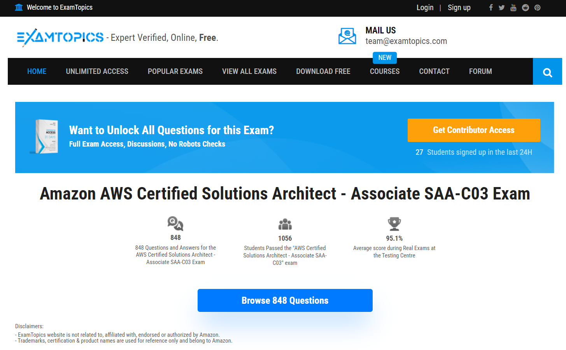Screen dimensions: 566x350
Task: Open the YouTube social icon
Action: [513, 7]
